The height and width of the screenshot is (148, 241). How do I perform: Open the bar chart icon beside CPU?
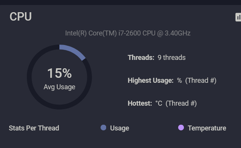[238, 17]
